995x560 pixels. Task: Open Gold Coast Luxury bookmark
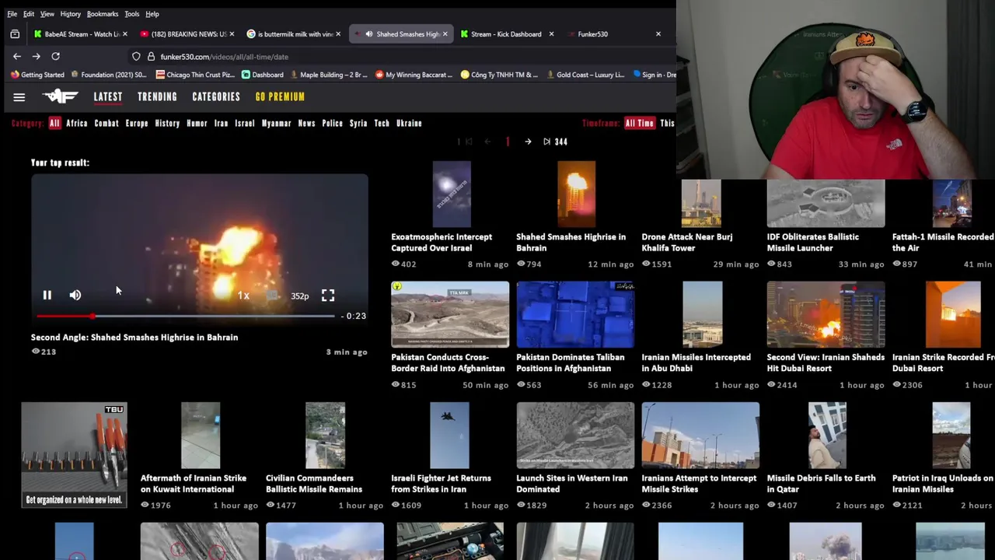pyautogui.click(x=586, y=75)
